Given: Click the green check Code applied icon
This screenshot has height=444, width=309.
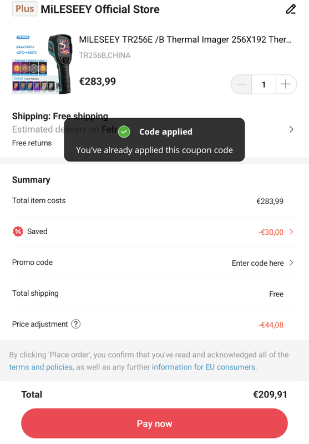Looking at the screenshot, I should pos(124,132).
